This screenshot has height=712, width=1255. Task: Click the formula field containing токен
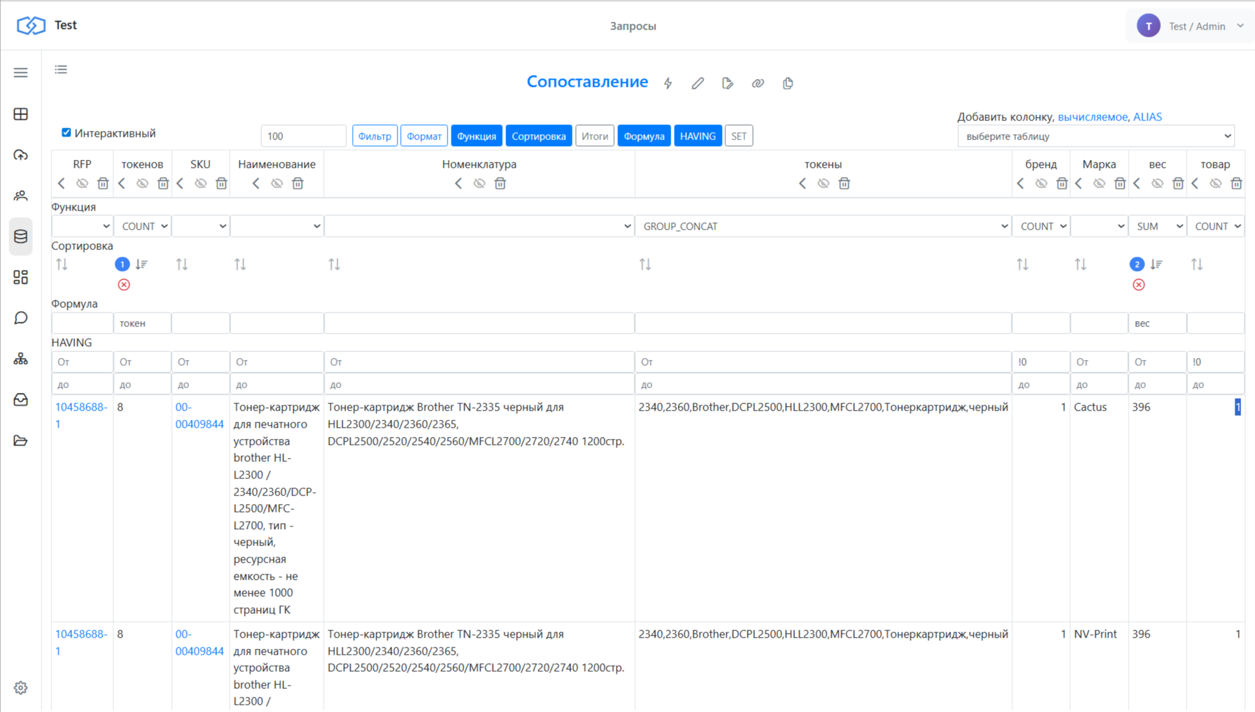[142, 324]
